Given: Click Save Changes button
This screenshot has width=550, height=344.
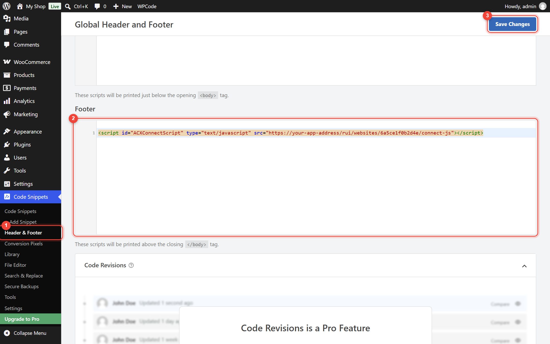Looking at the screenshot, I should [x=512, y=24].
